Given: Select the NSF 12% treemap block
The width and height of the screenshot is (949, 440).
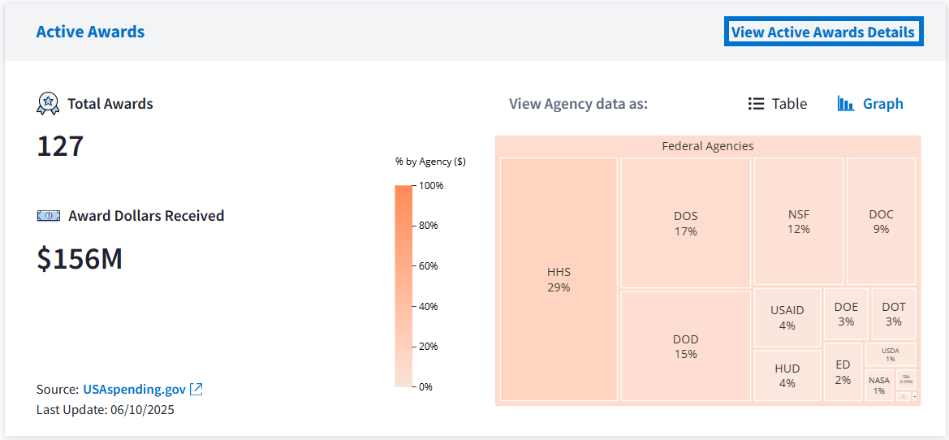Looking at the screenshot, I should click(x=798, y=221).
